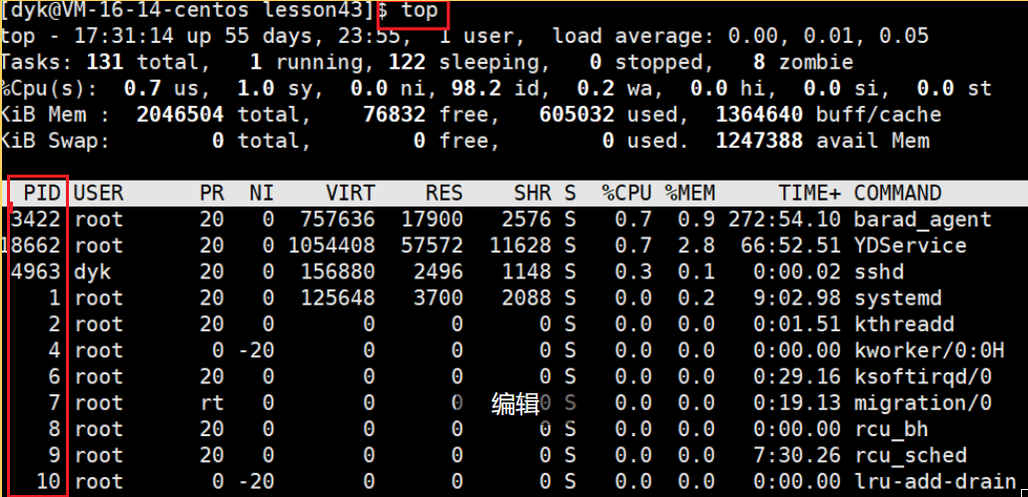Click PID 3422 in the process list

pyautogui.click(x=37, y=219)
